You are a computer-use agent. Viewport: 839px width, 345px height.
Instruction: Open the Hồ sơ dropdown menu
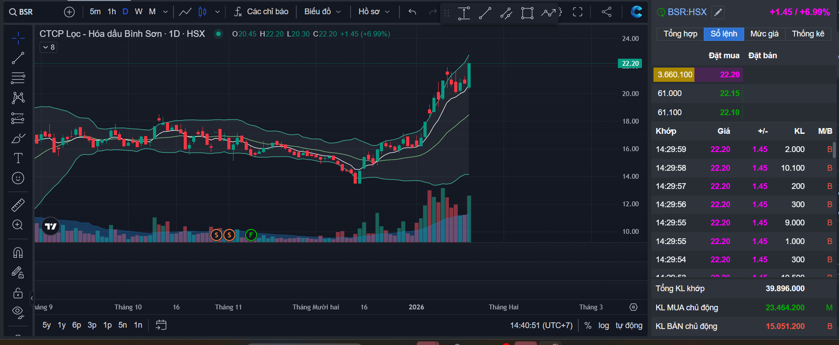[x=374, y=12]
